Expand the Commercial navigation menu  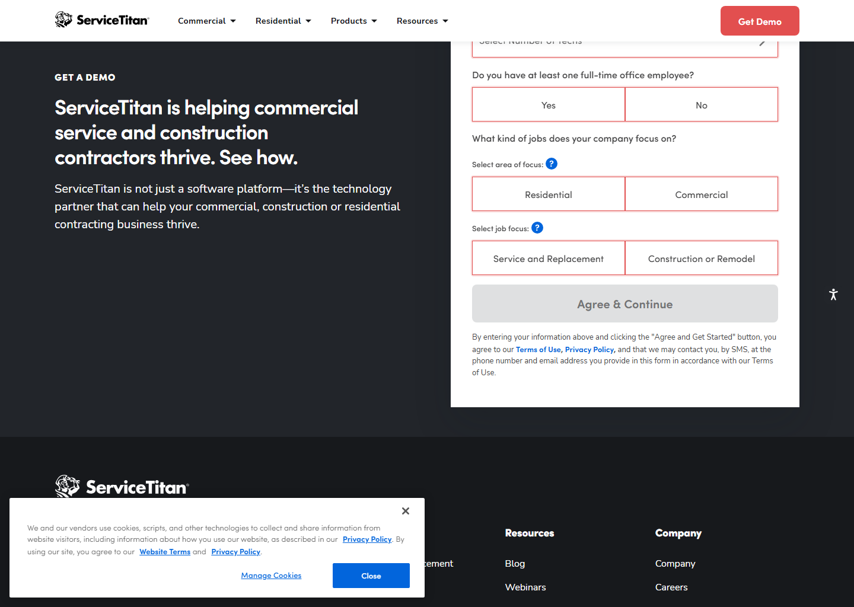(x=207, y=21)
